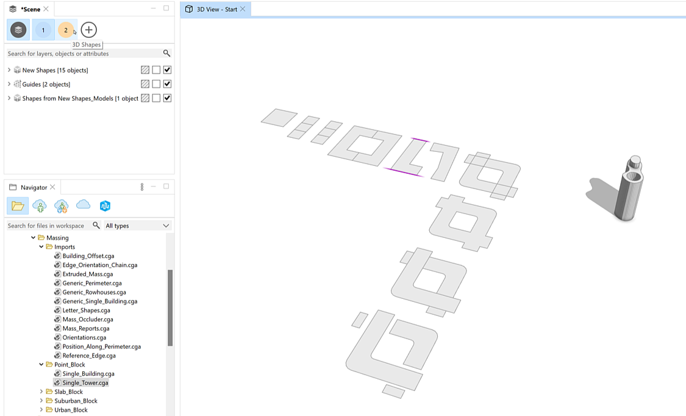Open the ArcGIS Online cloud icon

[x=83, y=206]
